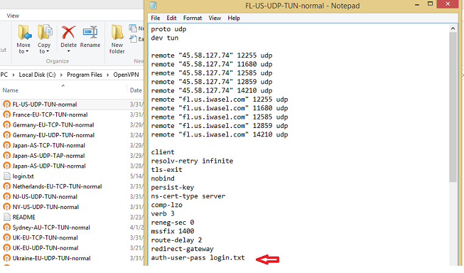
Task: Open the File menu in Notepad
Action: tap(156, 18)
